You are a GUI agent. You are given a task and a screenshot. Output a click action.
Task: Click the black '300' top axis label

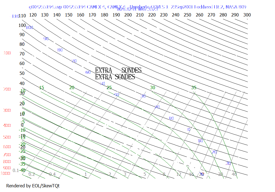(x=247, y=15)
